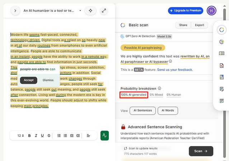229x161 pixels.
Task: Select the 100% AI generated tab
Action: point(134,95)
